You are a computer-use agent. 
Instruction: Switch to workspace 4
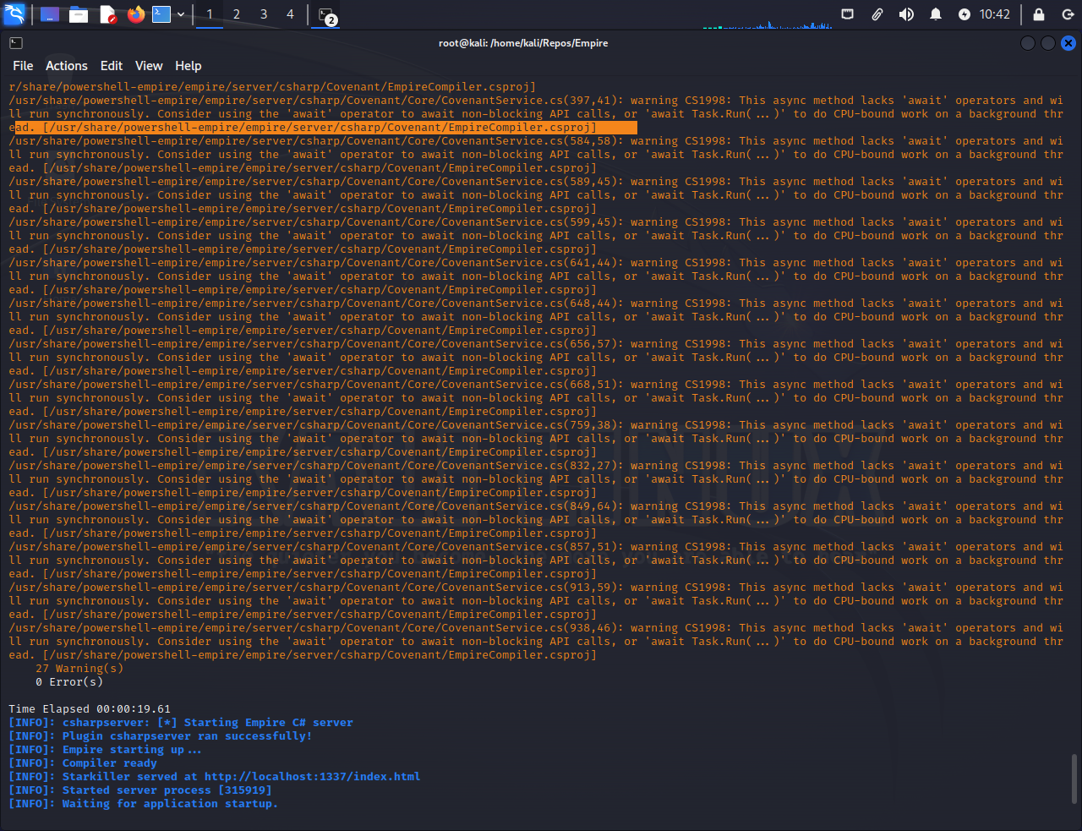coord(291,14)
